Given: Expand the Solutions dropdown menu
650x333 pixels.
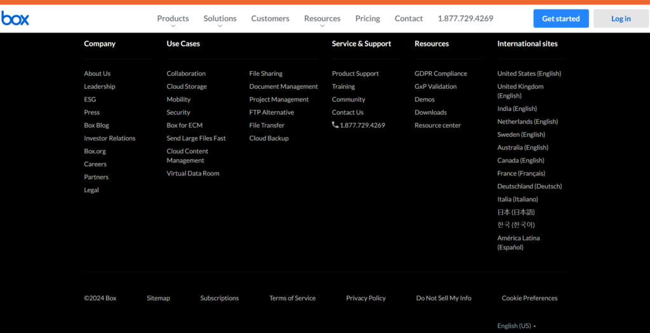Looking at the screenshot, I should tap(220, 19).
